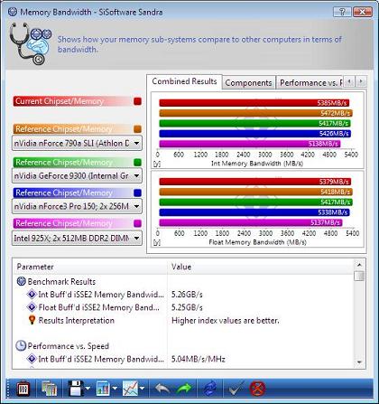The height and width of the screenshot is (404, 379).
Task: Click the help question mark button
Action: click(342, 12)
